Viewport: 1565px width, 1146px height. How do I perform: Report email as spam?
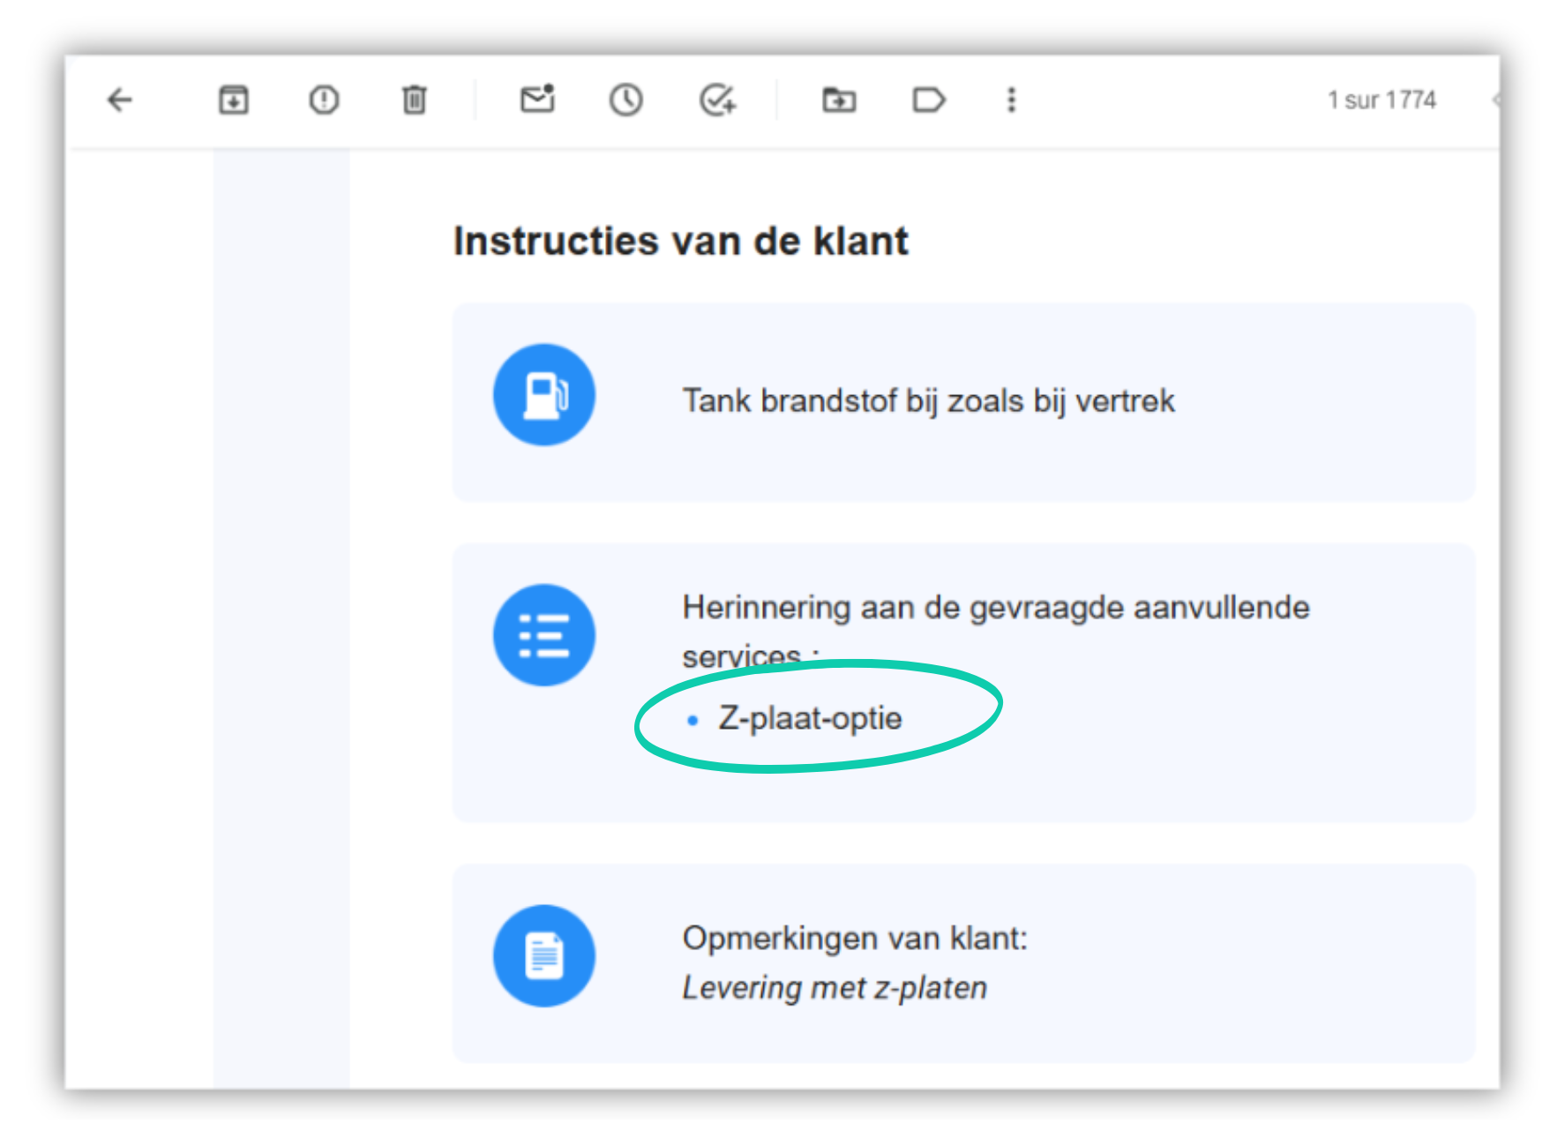tap(324, 100)
